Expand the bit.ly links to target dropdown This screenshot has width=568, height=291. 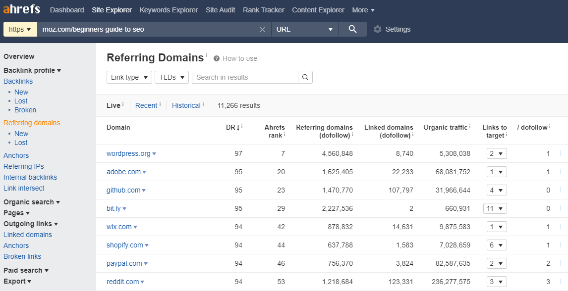[495, 208]
